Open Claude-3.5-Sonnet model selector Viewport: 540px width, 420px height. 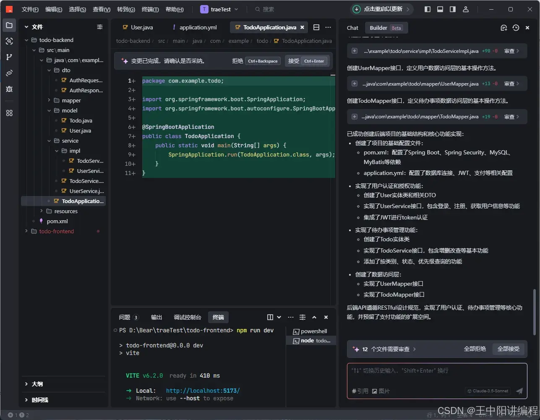click(488, 391)
